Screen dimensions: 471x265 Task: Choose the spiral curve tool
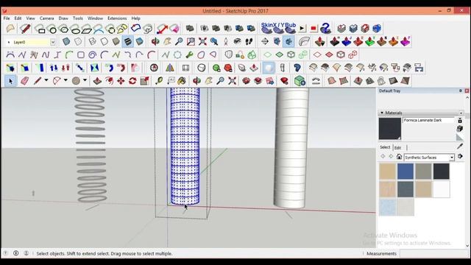pyautogui.click(x=93, y=55)
